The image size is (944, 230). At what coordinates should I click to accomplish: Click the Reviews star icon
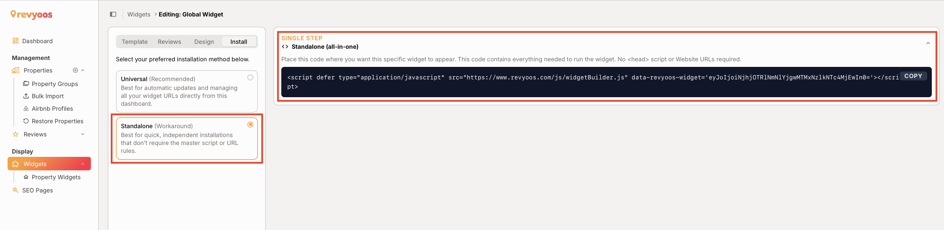coord(15,134)
